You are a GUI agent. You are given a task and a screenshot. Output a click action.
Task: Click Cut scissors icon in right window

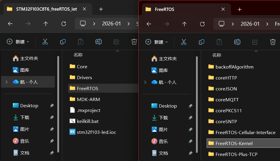point(183,42)
